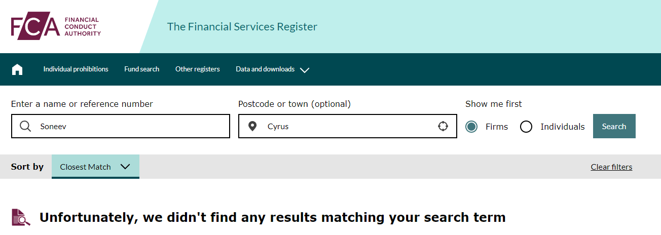Click the magnifying glass in name field
The width and height of the screenshot is (661, 235).
(25, 126)
